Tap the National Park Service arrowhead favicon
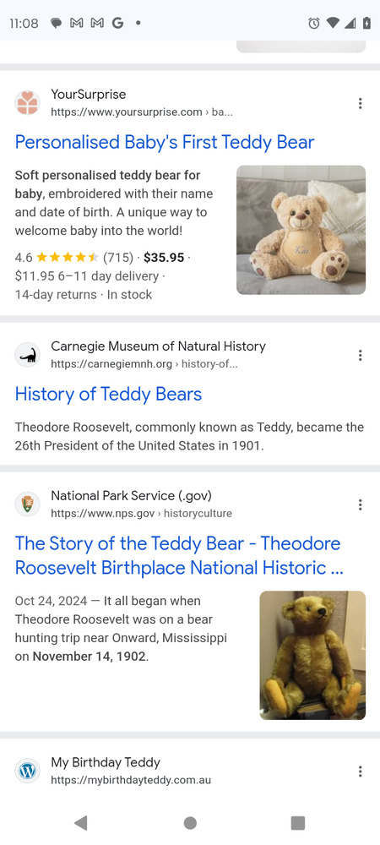Viewport: 380px width, 845px height. (x=28, y=504)
